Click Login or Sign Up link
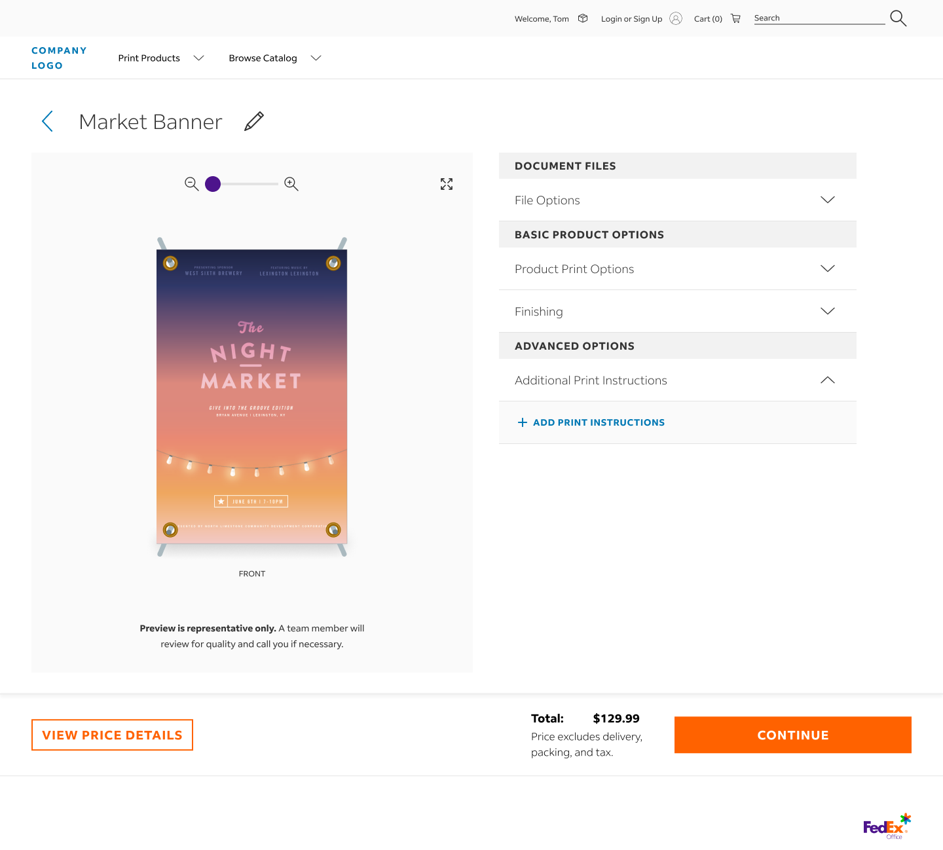The image size is (943, 850). 631,18
